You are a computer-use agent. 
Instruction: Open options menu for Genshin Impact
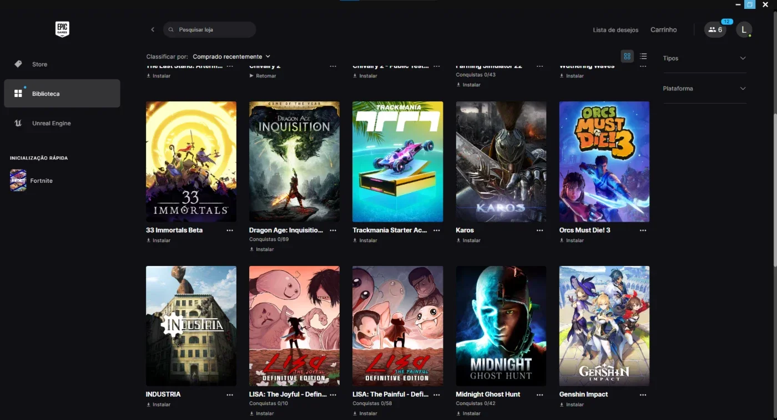tap(643, 395)
